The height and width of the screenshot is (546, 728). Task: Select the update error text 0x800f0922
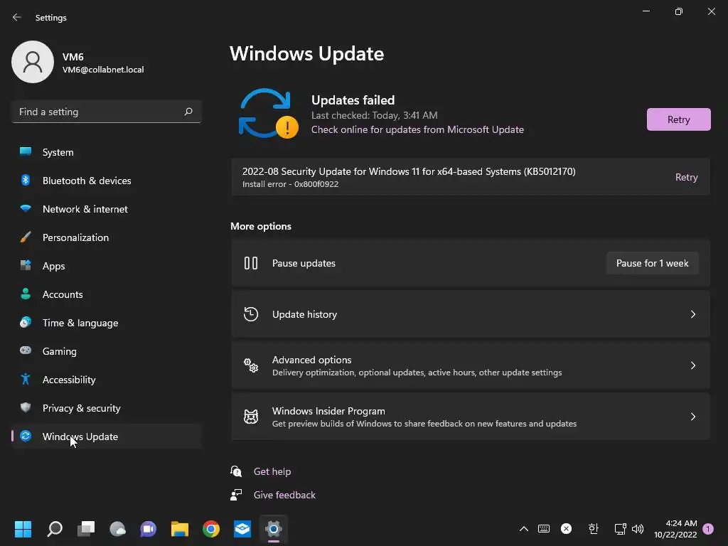point(316,184)
